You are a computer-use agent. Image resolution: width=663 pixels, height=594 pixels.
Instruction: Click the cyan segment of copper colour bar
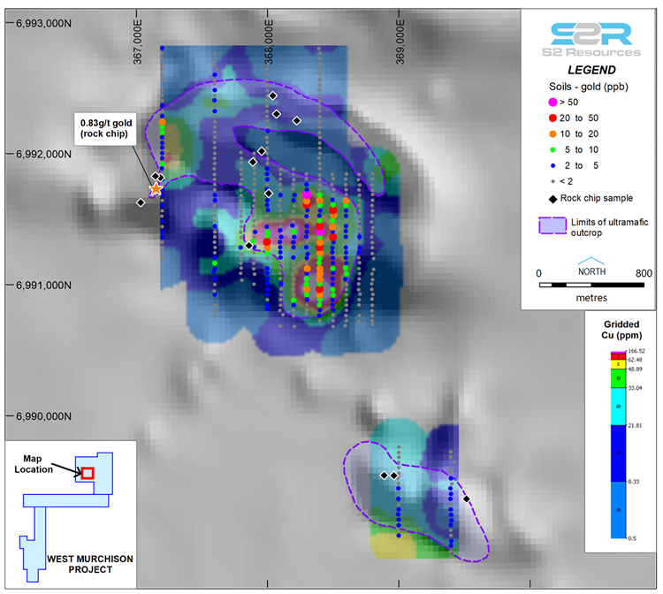(x=618, y=407)
